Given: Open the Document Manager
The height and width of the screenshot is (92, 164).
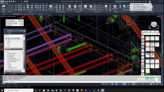Looking at the screenshot, I should click(91, 8).
